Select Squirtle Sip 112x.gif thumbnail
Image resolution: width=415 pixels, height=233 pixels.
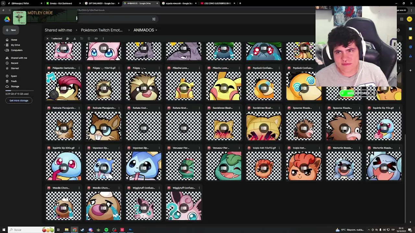384,126
